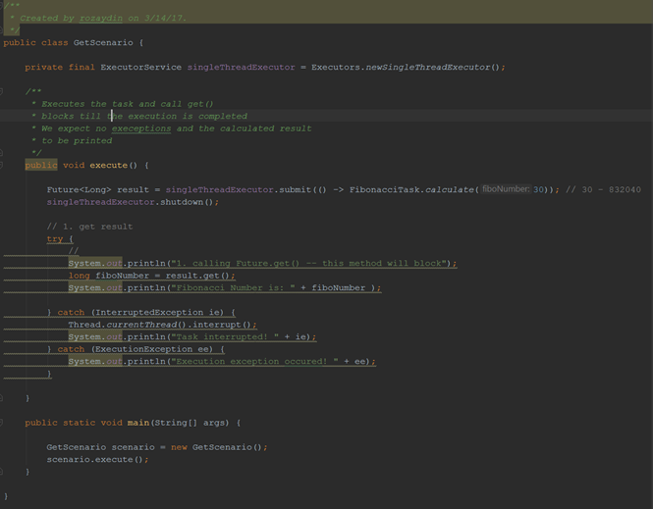
Task: Click the string 'Execution exception occured! '
Action: [255, 361]
